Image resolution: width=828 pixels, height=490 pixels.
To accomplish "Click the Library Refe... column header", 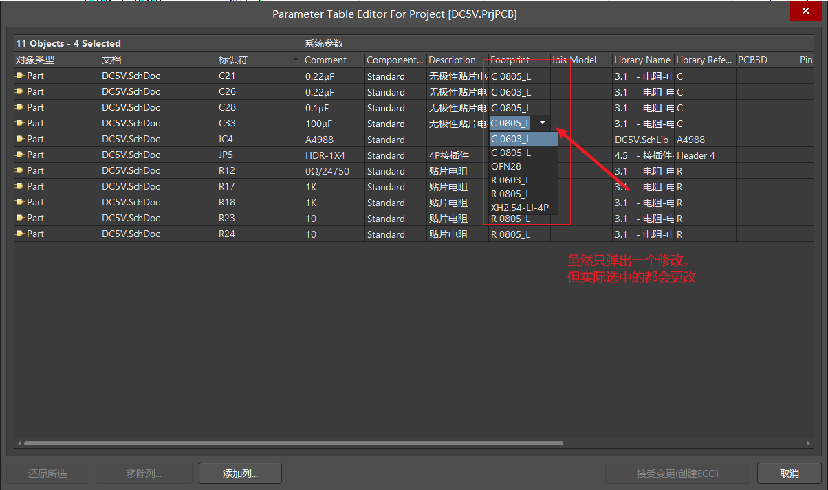I will coord(705,60).
